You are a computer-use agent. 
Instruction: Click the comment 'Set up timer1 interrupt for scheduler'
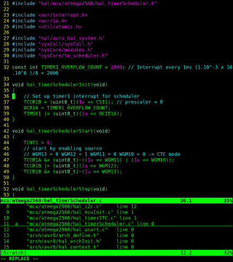pyautogui.click(x=82, y=96)
